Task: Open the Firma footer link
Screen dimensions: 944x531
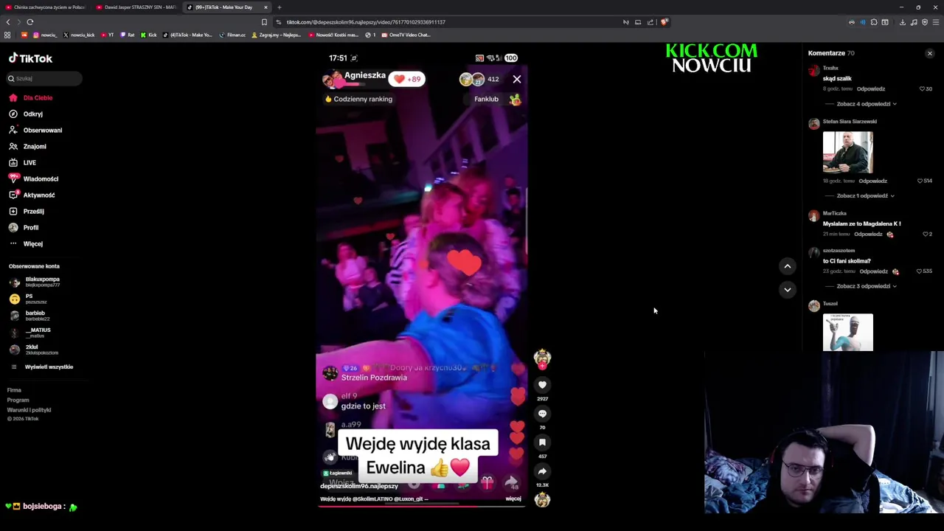Action: [14, 390]
